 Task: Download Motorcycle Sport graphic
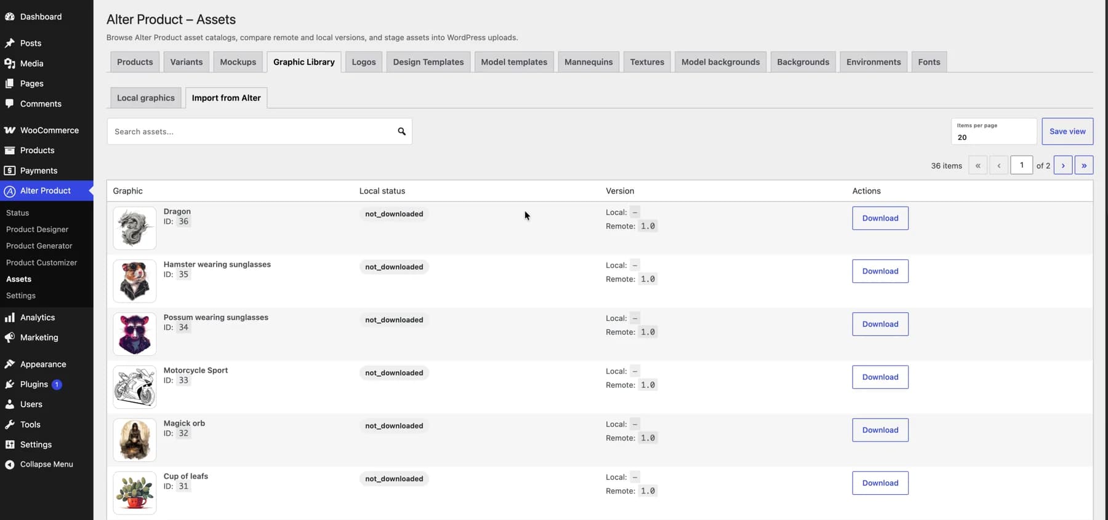click(880, 377)
